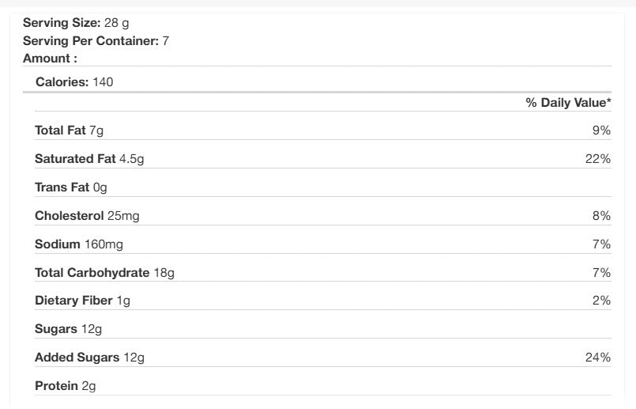The height and width of the screenshot is (409, 636).
Task: Click the Total Carbohydrate 18g label
Action: pos(104,273)
